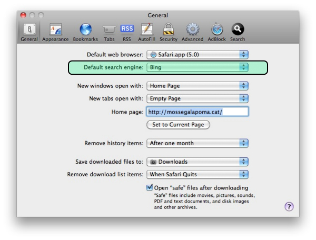Open help with the question mark button
This screenshot has width=316, height=240.
pos(289,206)
